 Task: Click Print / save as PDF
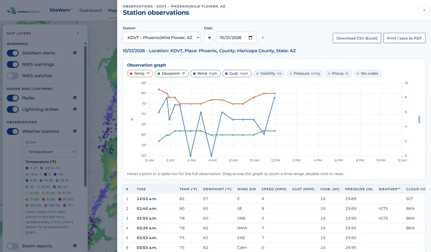point(405,38)
